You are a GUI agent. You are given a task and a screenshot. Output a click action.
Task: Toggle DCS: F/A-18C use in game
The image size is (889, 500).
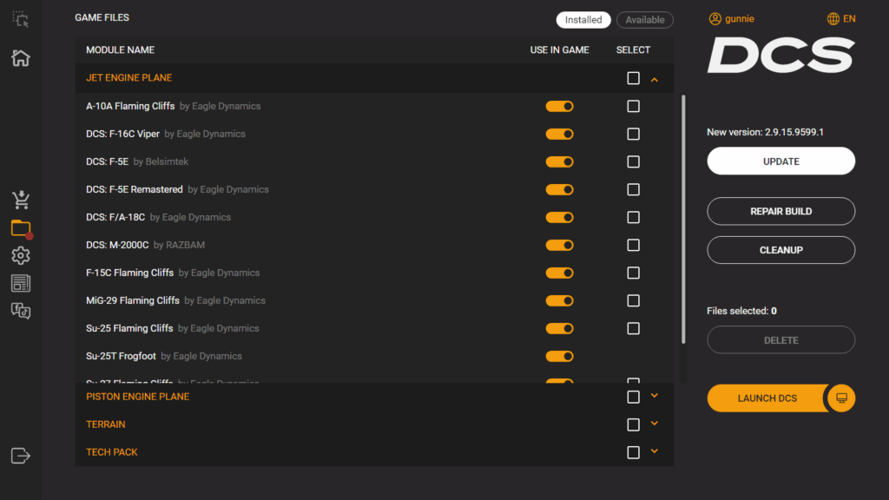560,217
